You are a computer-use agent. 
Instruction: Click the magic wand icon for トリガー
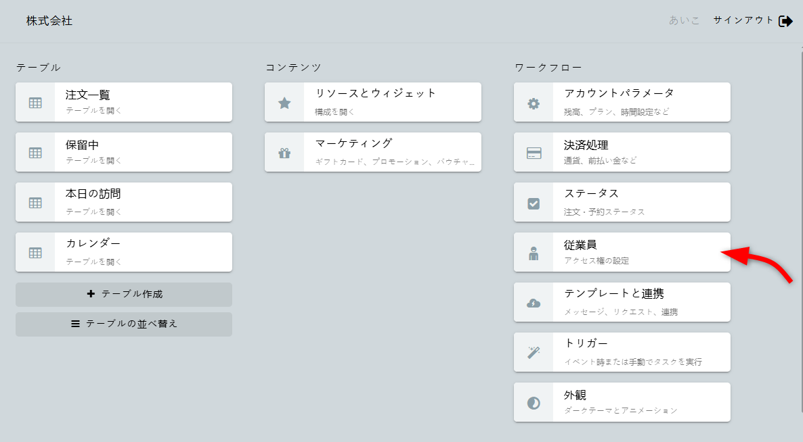534,353
